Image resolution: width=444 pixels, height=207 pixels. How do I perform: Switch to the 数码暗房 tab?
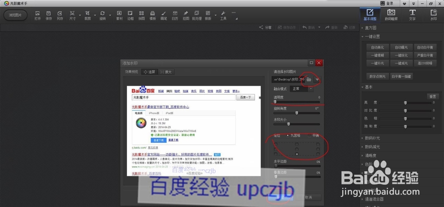tap(391, 15)
